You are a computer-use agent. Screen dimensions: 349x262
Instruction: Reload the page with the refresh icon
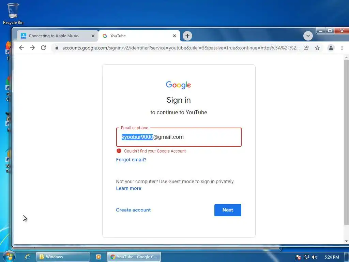coord(43,48)
